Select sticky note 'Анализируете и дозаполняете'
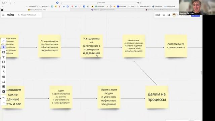 pos(176,46)
